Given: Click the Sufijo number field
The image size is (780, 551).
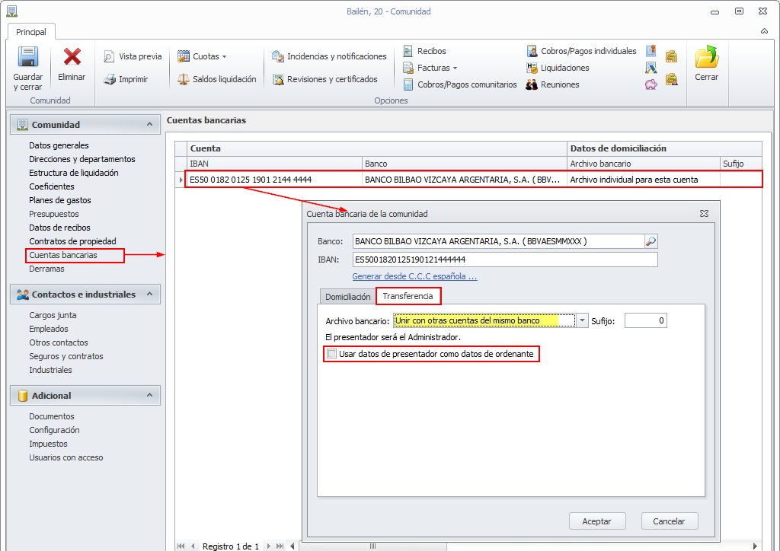Looking at the screenshot, I should [x=646, y=321].
